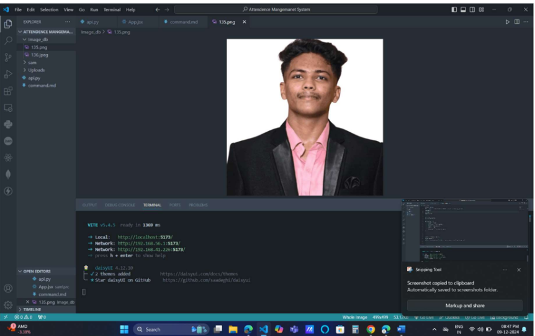Open the Python panel in activity bar

8,124
